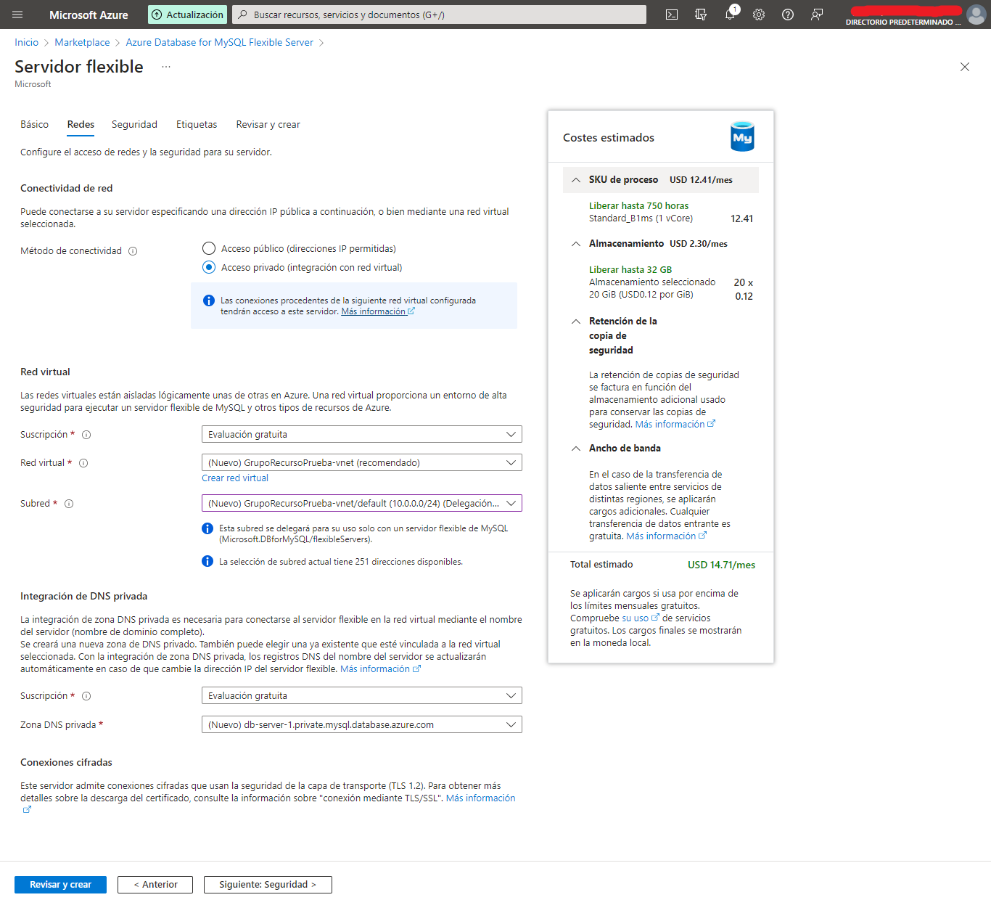The width and height of the screenshot is (991, 908).
Task: Go to Inicio breadcrumb
Action: 27,43
